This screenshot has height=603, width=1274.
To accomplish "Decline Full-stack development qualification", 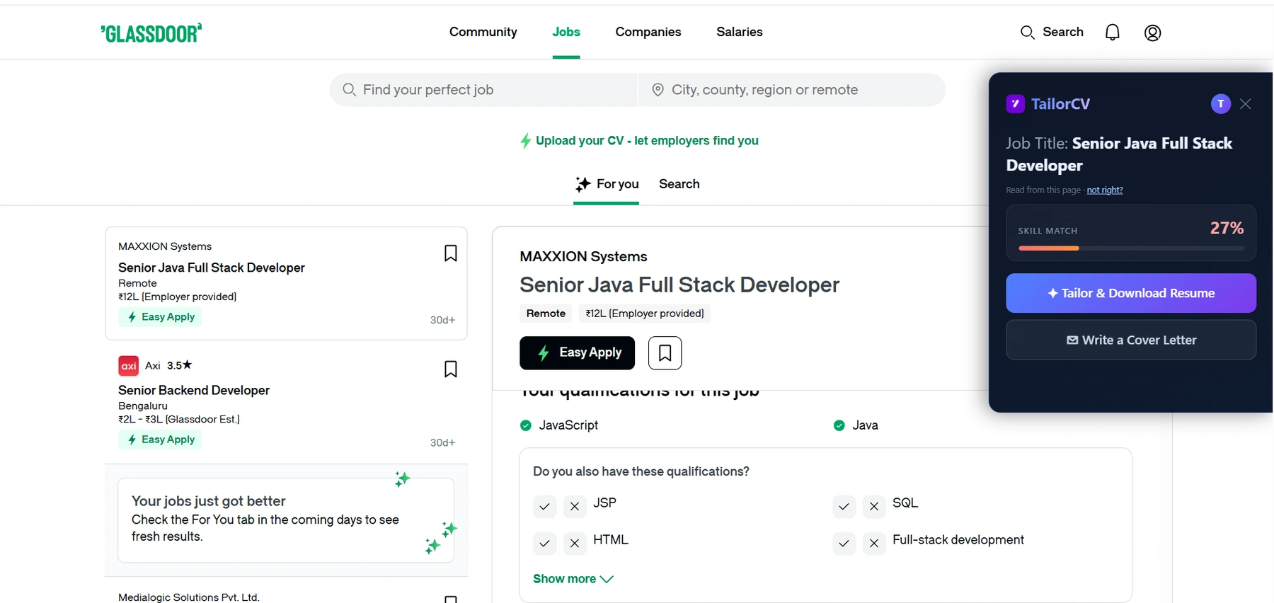I will click(874, 543).
